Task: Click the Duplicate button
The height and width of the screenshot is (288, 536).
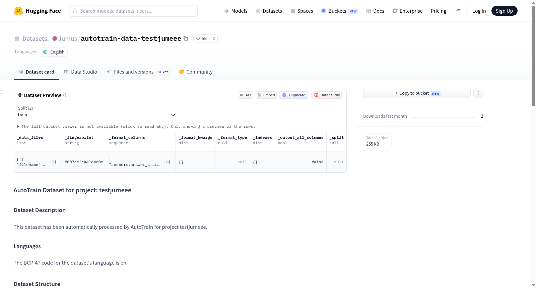Action: [294, 95]
